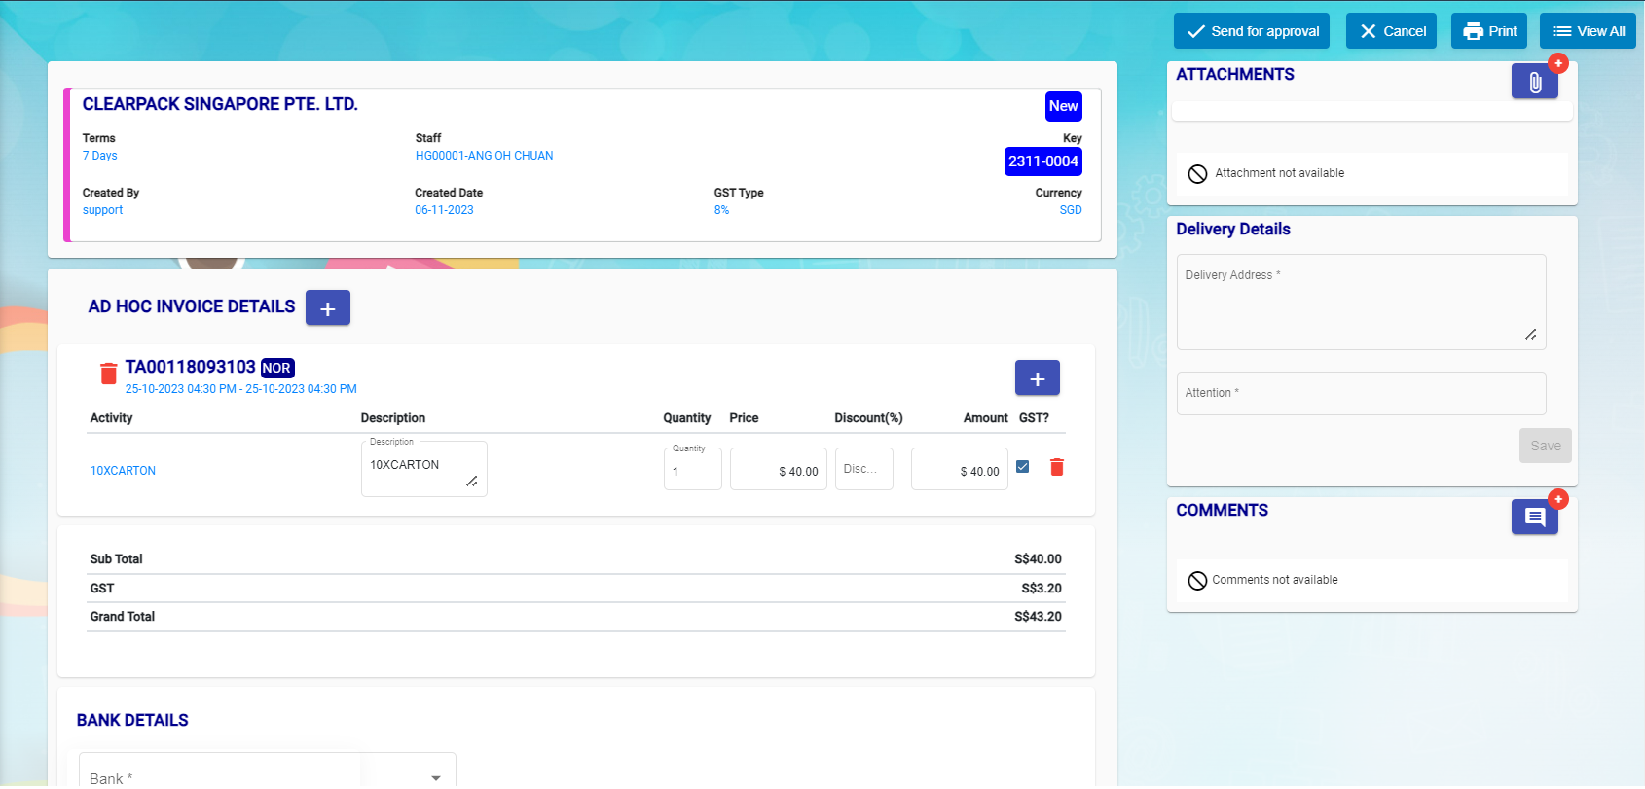The height and width of the screenshot is (789, 1645).
Task: Click the printer icon in Print button
Action: click(x=1473, y=31)
